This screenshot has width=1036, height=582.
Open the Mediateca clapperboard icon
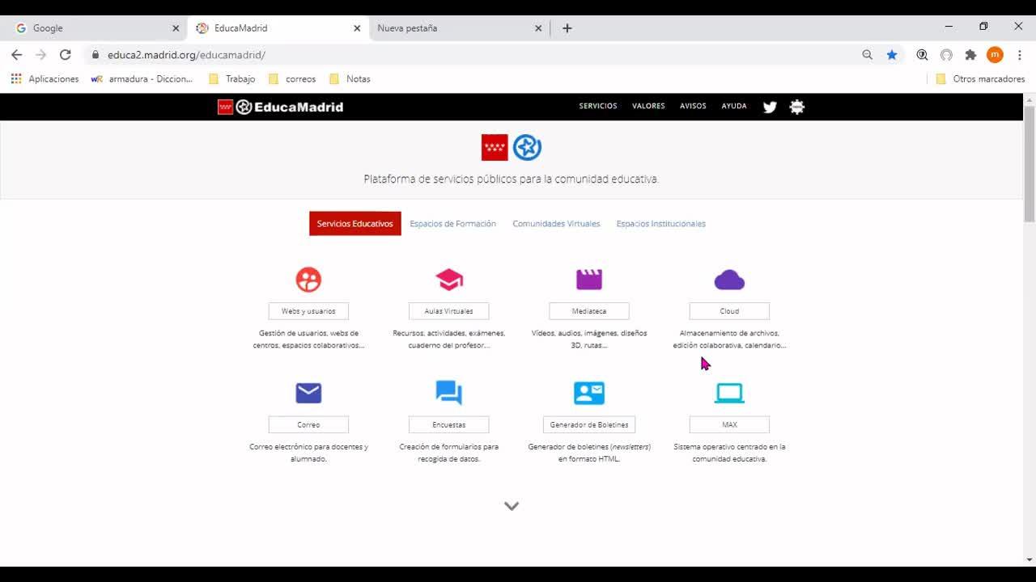pyautogui.click(x=589, y=279)
